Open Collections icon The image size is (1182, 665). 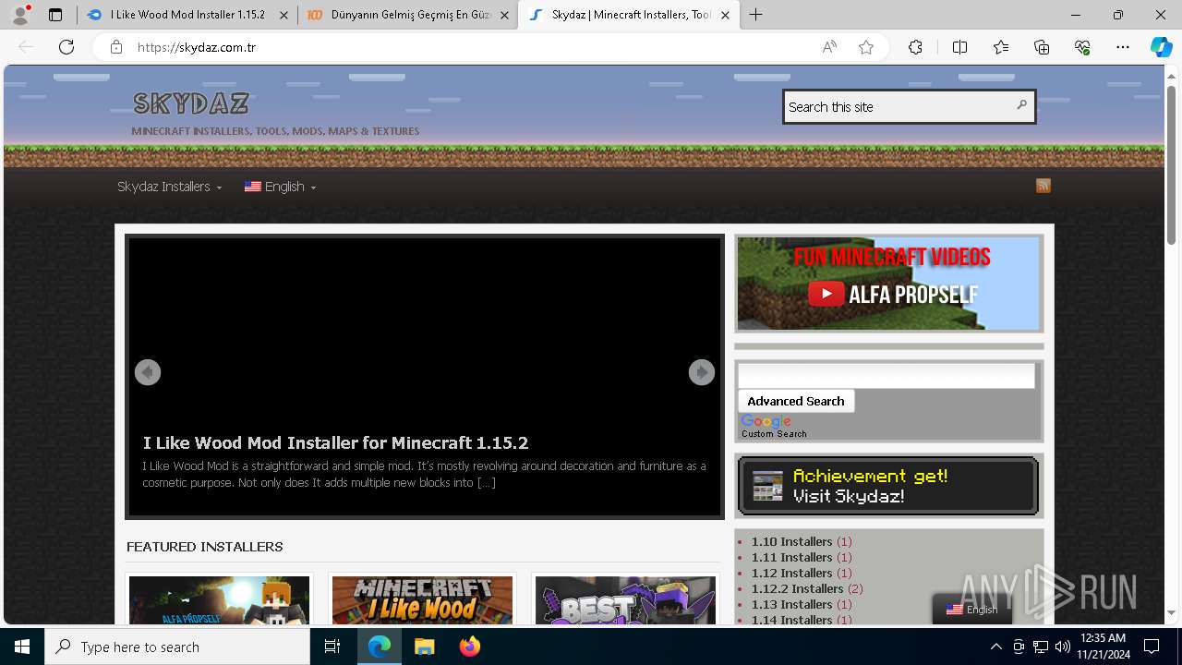[1042, 47]
